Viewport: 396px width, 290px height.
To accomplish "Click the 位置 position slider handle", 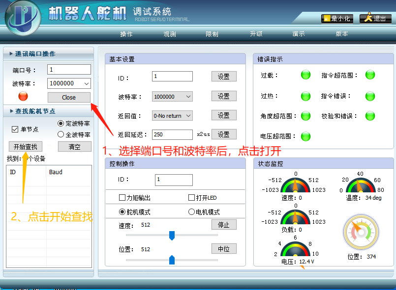I will tap(172, 260).
